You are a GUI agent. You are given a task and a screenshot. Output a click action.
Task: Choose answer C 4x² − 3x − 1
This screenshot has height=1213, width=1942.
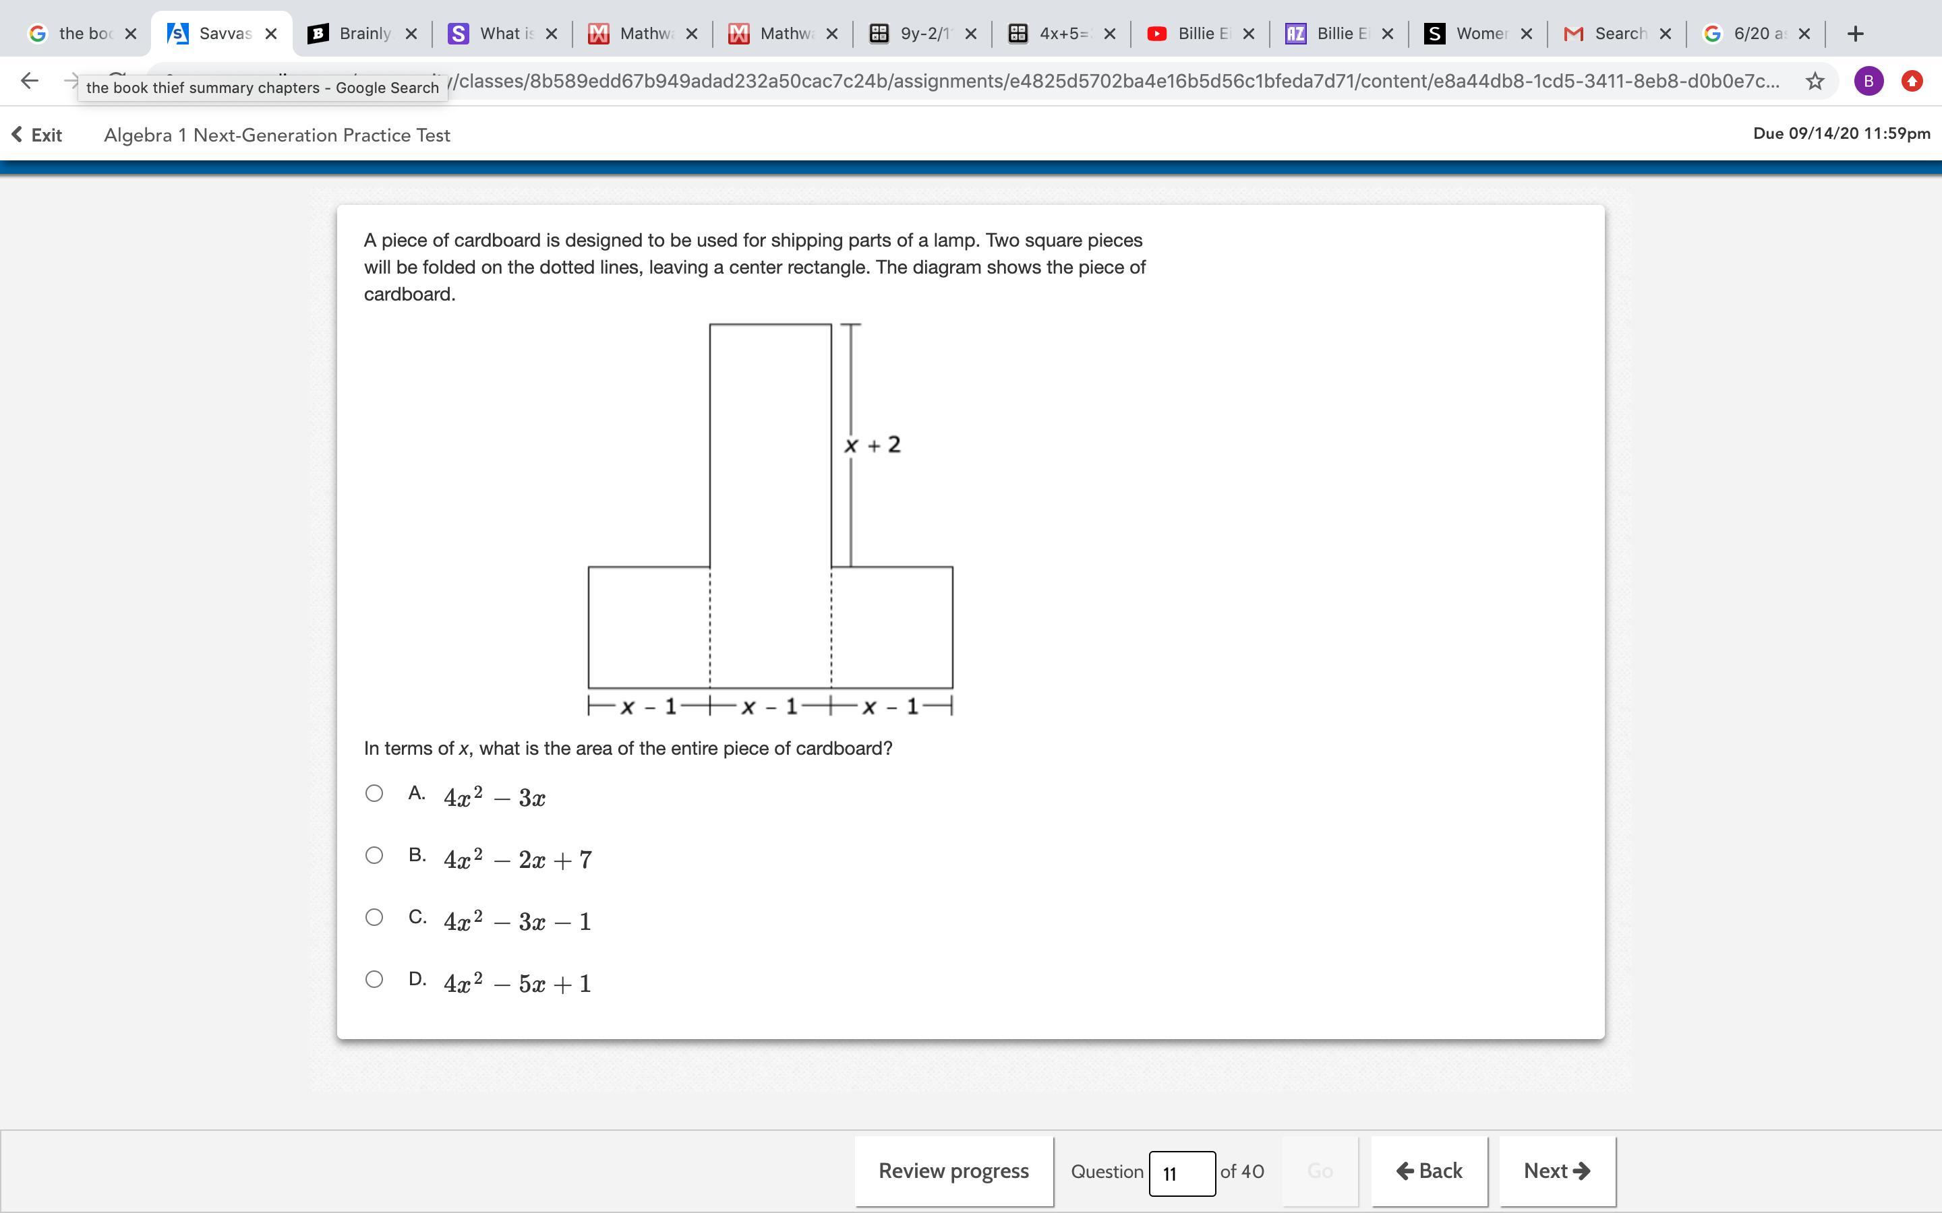374,917
